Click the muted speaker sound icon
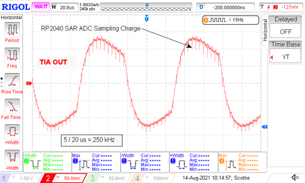Viewport: 305px width, 183px height. tap(295, 178)
